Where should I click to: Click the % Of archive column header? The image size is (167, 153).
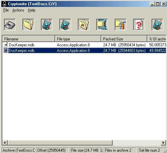tap(157, 39)
